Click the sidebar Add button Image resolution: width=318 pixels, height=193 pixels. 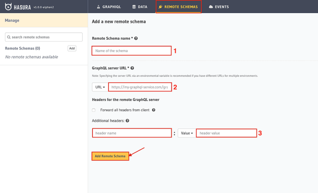(x=72, y=48)
